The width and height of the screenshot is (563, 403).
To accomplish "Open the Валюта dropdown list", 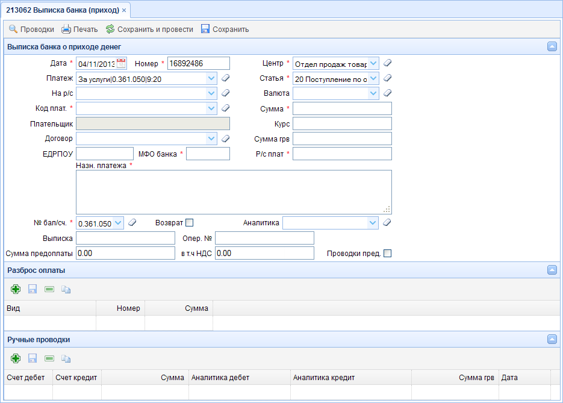I will point(373,93).
